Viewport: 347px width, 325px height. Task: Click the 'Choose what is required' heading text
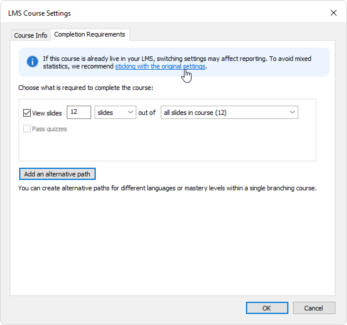(x=86, y=88)
